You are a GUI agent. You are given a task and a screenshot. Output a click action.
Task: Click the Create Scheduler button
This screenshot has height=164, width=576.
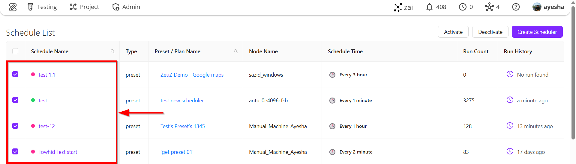537,32
